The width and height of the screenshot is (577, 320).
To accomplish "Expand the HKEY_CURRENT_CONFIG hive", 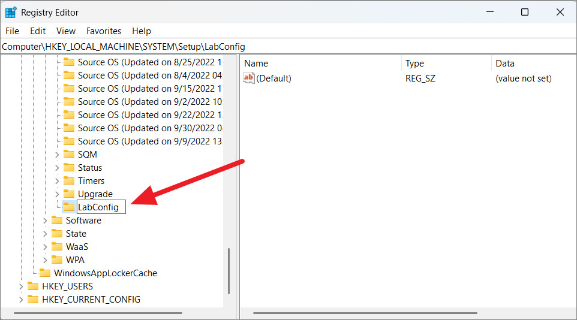I will [21, 300].
